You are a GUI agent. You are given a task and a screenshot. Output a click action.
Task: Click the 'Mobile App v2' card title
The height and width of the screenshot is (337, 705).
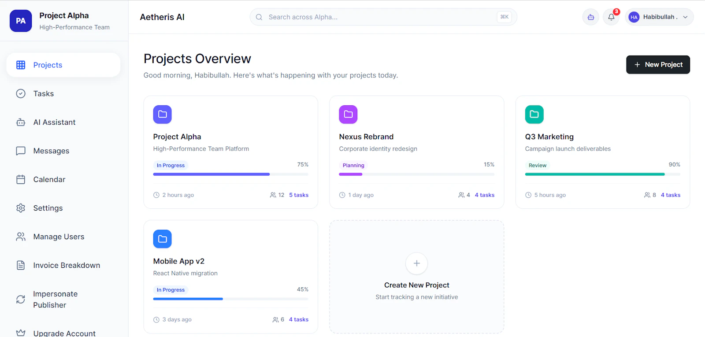[x=179, y=261]
